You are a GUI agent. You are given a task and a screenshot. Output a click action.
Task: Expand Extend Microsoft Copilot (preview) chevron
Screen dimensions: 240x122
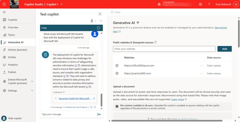(x=32, y=81)
